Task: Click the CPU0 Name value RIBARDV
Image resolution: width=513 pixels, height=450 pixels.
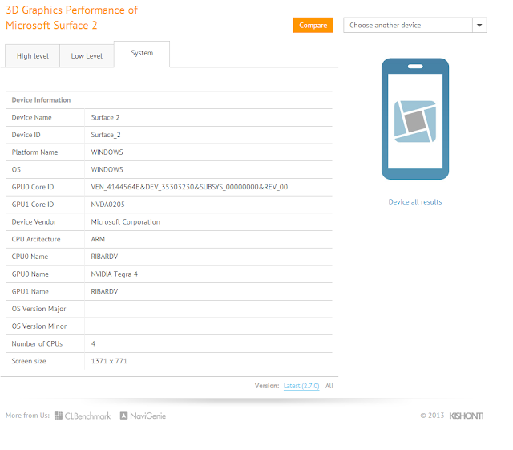Action: pyautogui.click(x=104, y=257)
